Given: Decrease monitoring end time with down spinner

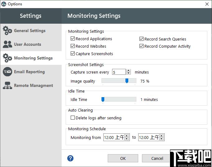Looking at the screenshot, I should click(162, 139).
